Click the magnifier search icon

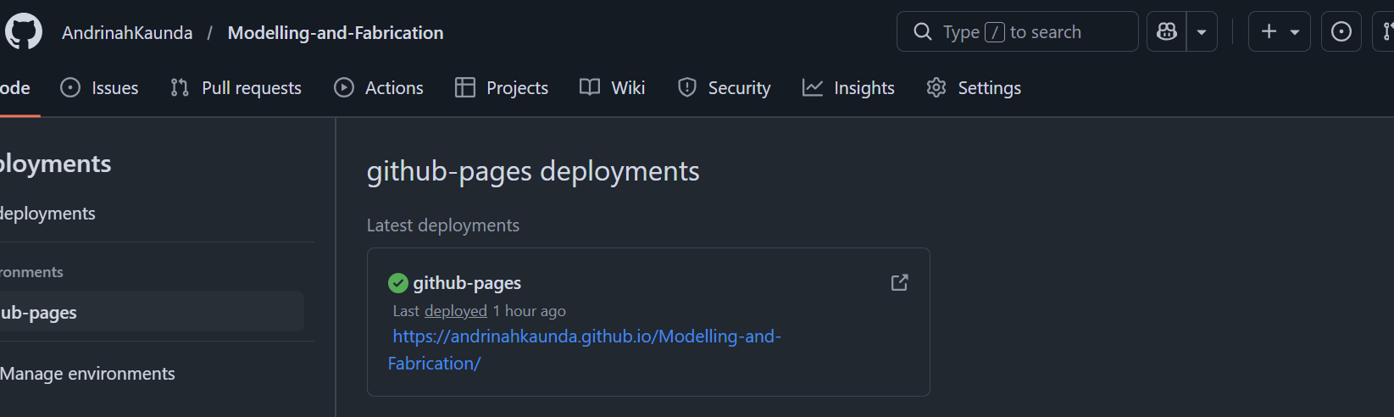[922, 32]
